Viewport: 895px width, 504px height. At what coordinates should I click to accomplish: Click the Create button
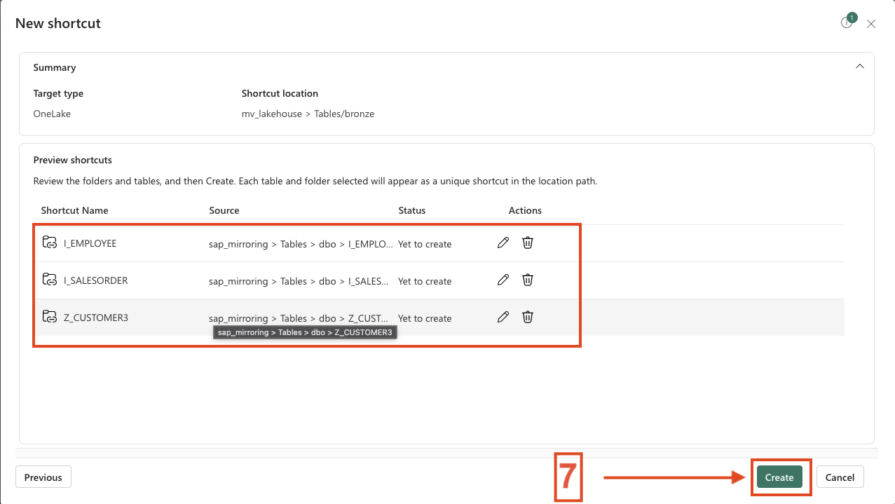click(x=779, y=477)
